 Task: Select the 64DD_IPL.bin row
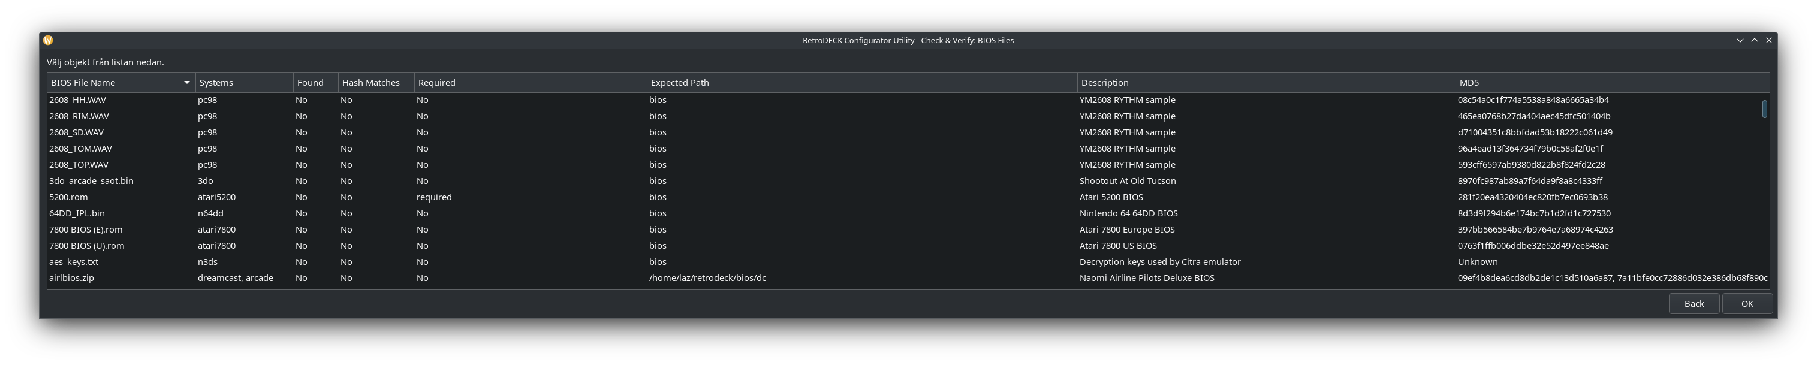(x=77, y=213)
